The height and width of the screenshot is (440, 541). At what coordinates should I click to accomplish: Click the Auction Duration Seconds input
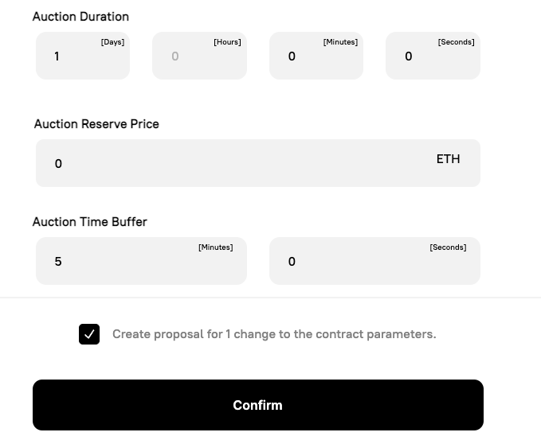coord(433,56)
